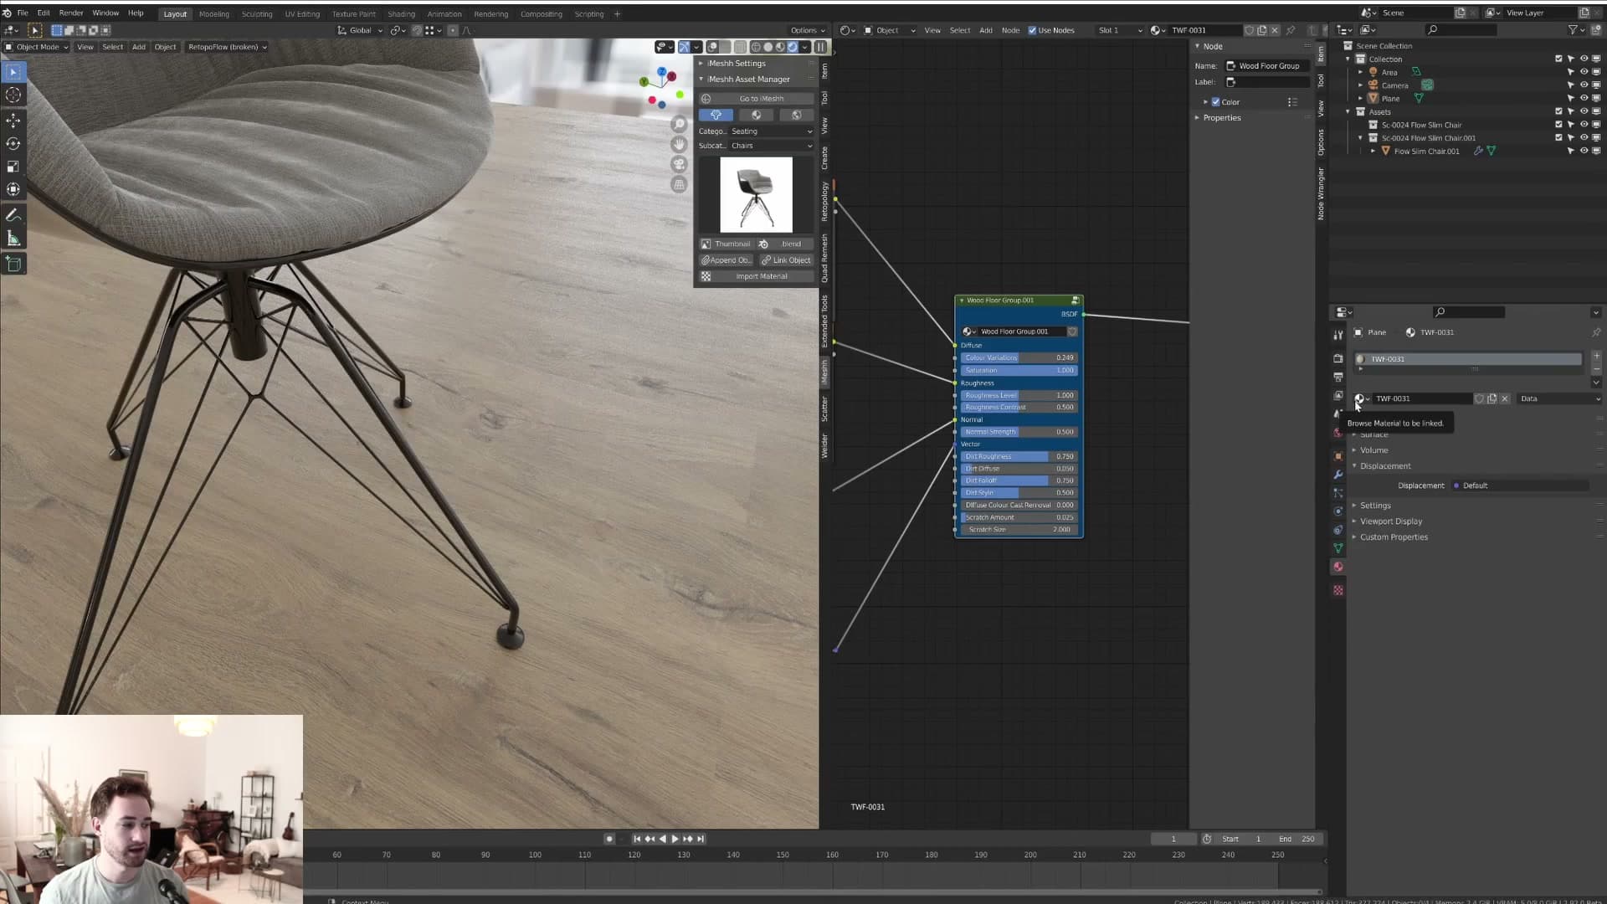Hide the Area light in viewport

[x=1584, y=72]
